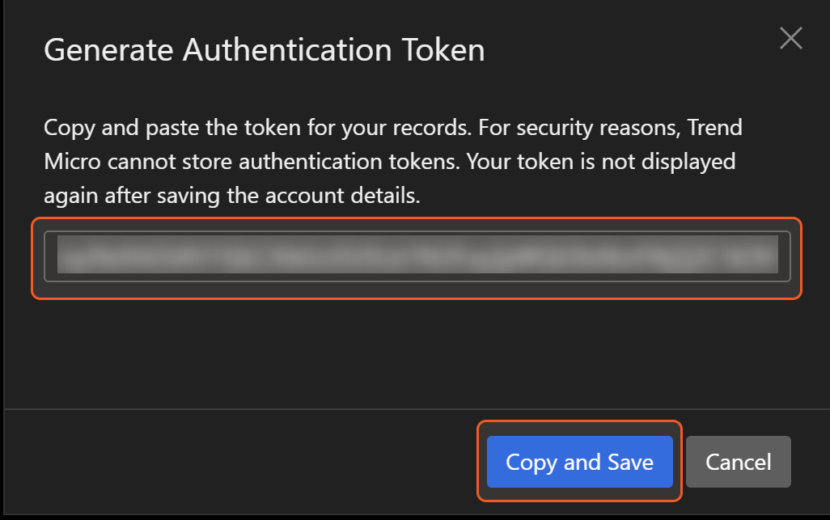Click the blurred authentication token field
830x520 pixels.
417,256
